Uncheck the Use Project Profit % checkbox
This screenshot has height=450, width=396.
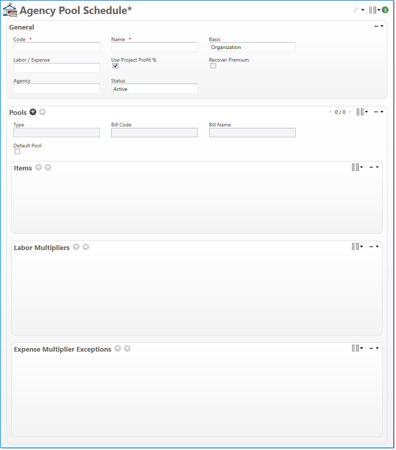coord(115,66)
